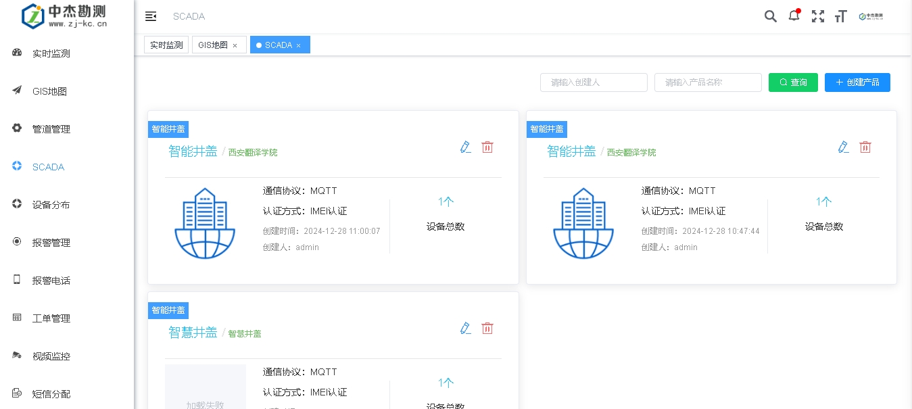This screenshot has width=912, height=409.
Task: Close the GIS地图 tab
Action: click(235, 45)
